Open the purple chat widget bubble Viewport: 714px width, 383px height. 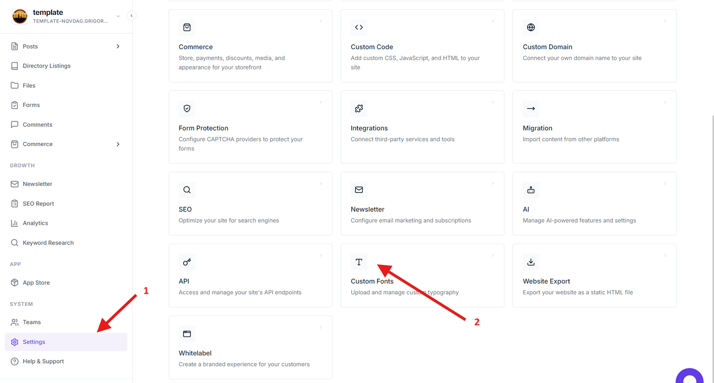[690, 377]
